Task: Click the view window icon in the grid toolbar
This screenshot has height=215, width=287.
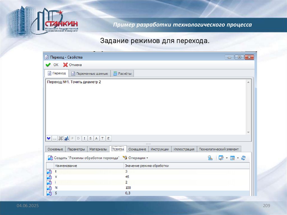Action: point(232,158)
